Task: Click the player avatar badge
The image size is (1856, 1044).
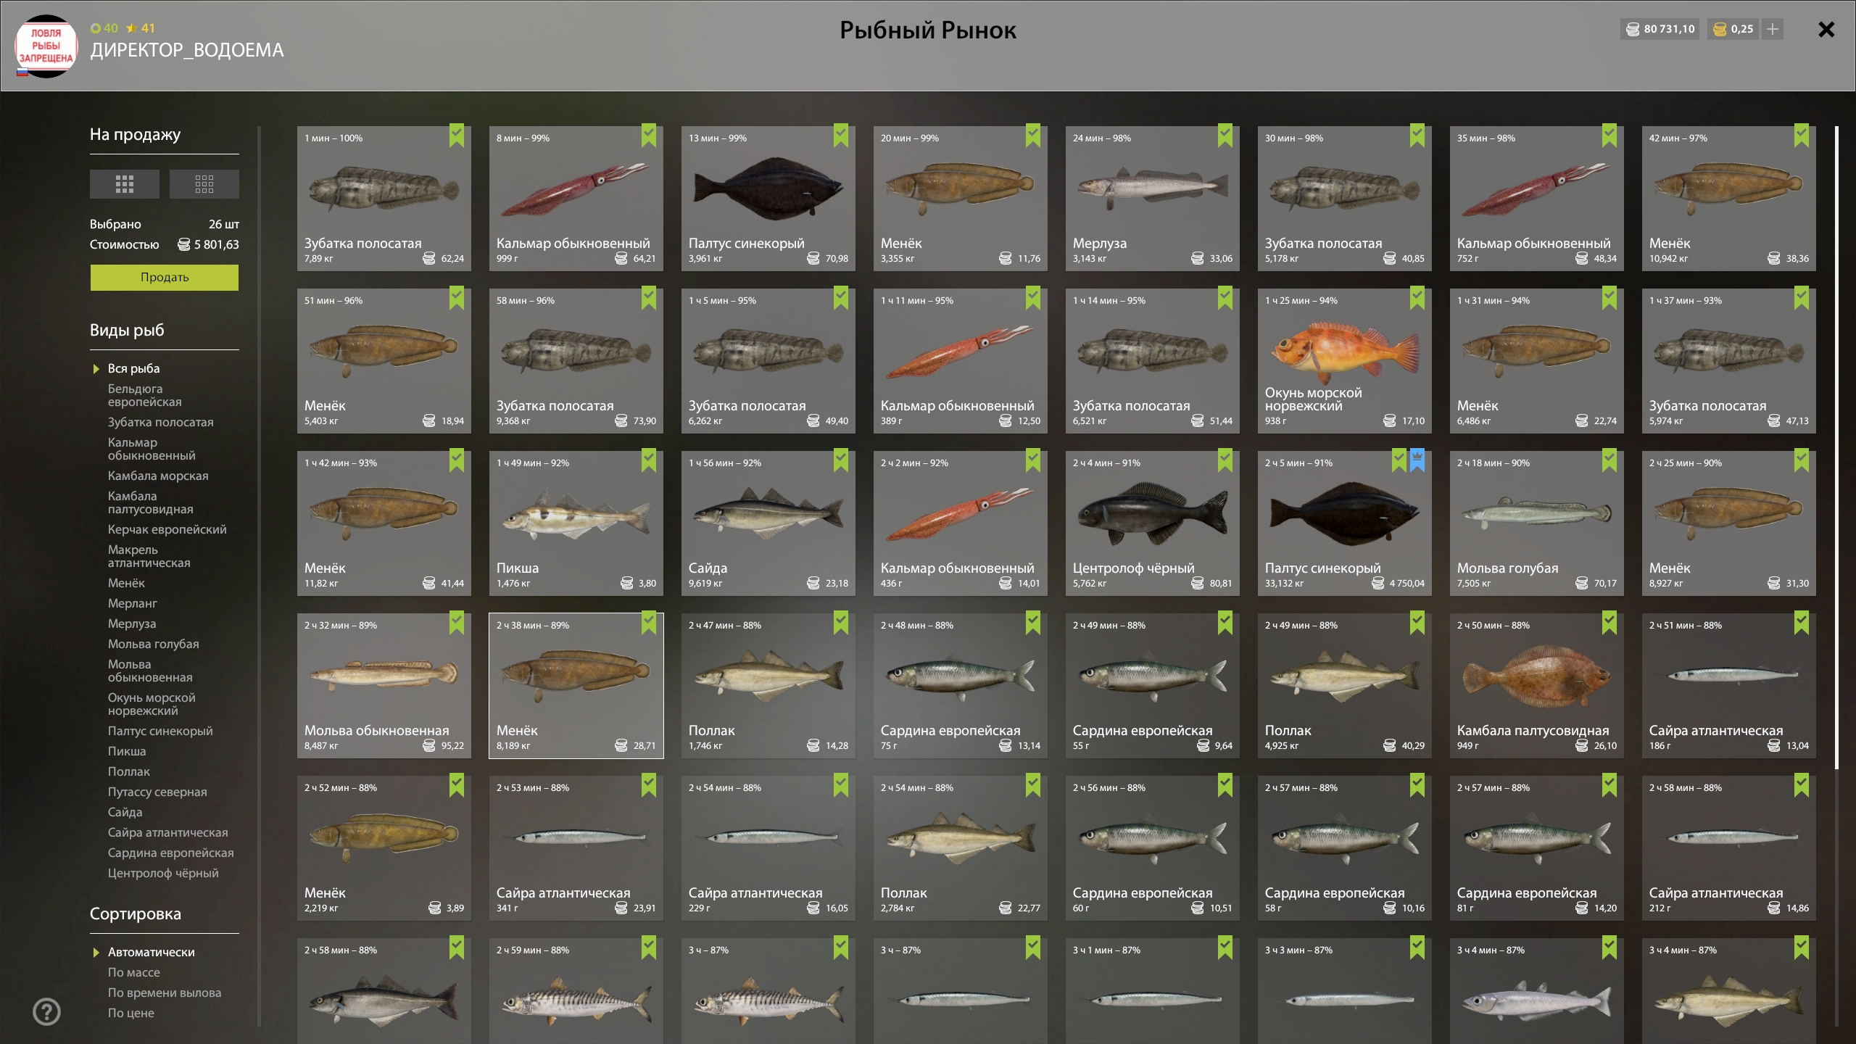Action: [46, 46]
